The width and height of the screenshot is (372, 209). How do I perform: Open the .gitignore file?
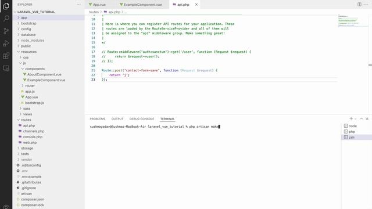[x=48, y=188]
